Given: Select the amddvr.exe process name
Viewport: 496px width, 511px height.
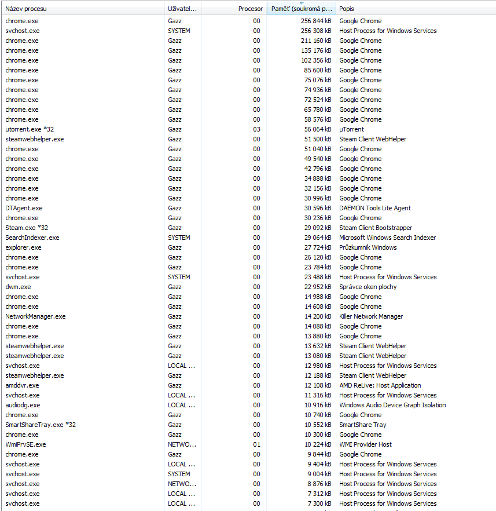Looking at the screenshot, I should point(22,385).
